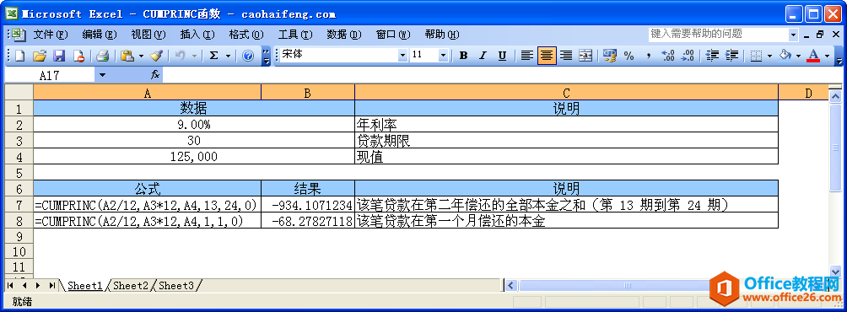The image size is (847, 312).
Task: Open the 文件(F) menu
Action: click(x=51, y=35)
